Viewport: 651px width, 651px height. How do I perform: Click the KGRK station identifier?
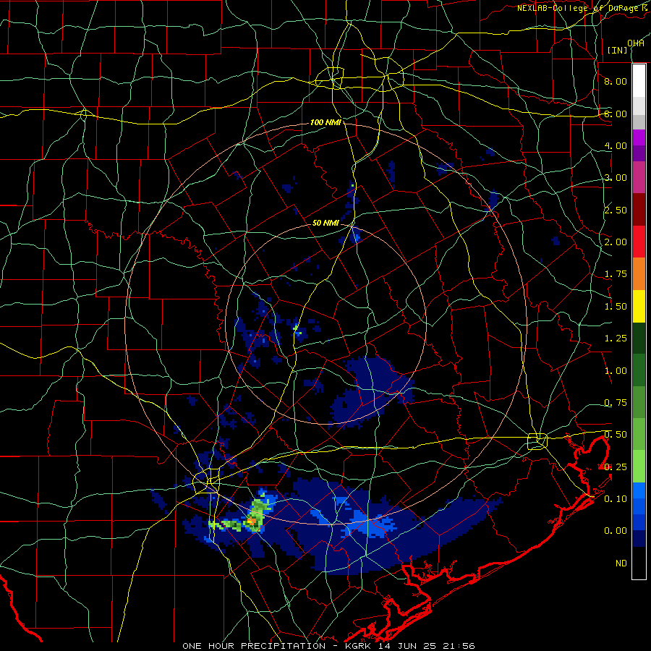pyautogui.click(x=358, y=646)
